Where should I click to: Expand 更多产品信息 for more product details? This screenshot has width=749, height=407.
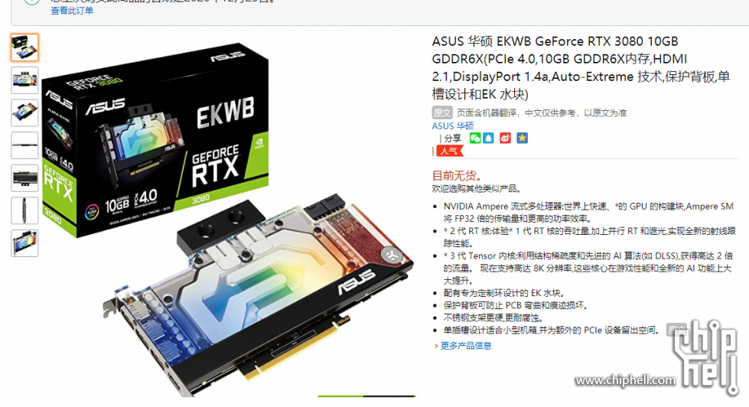466,345
